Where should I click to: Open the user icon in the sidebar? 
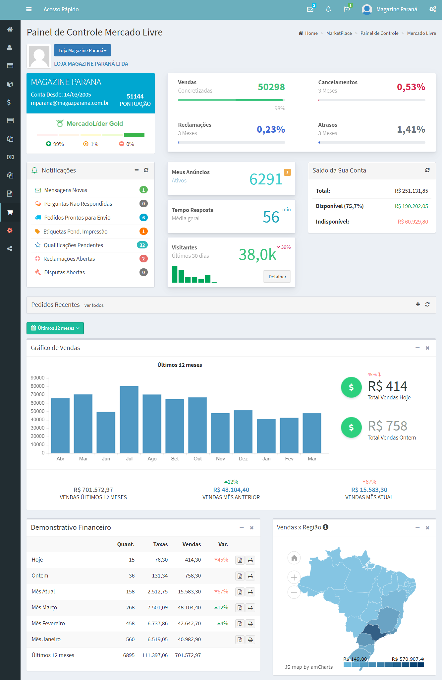click(x=10, y=48)
